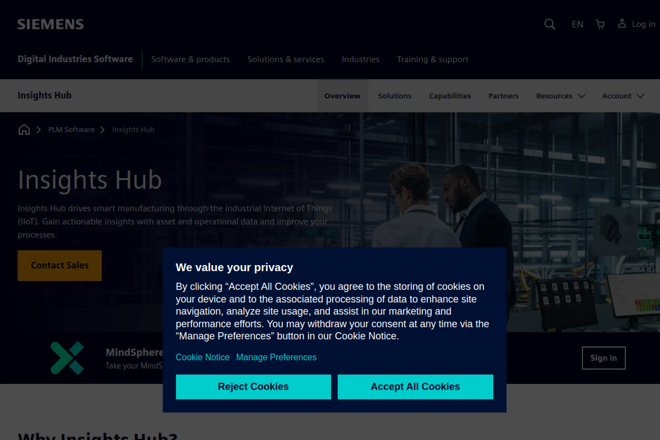Open the shopping cart icon
660x440 pixels.
click(600, 24)
